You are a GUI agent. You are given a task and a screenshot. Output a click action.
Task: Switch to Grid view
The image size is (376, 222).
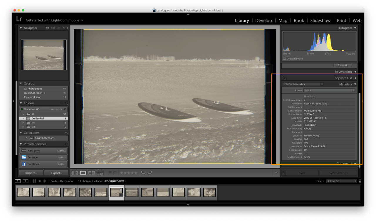click(75, 173)
